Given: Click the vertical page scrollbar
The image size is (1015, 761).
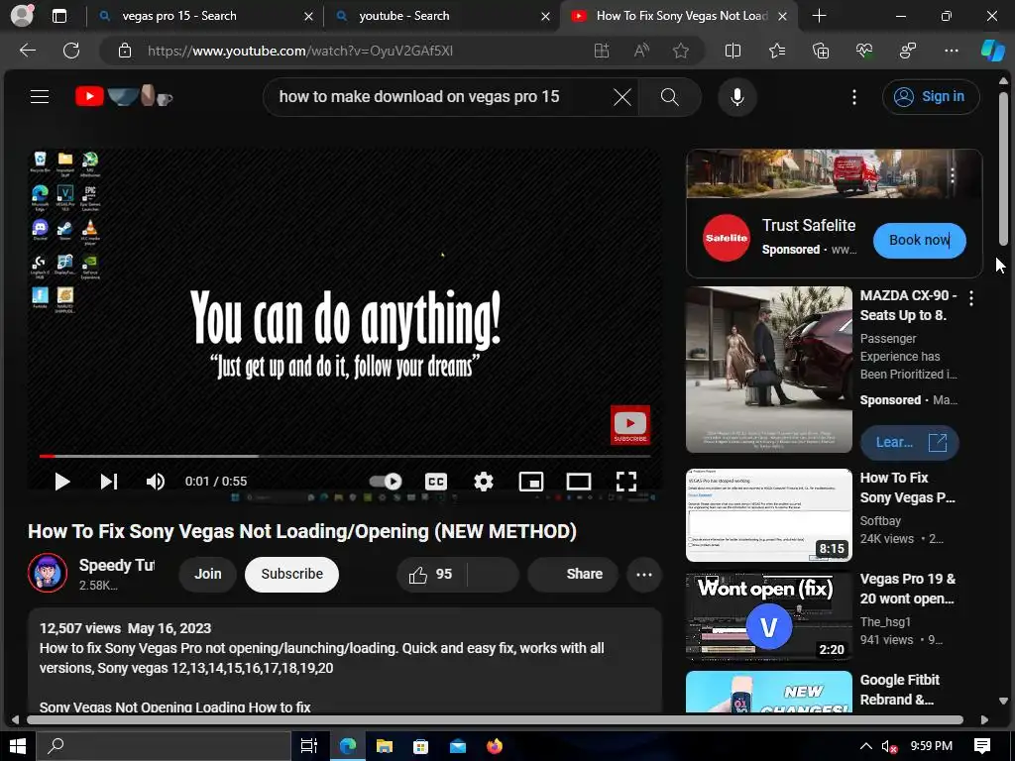Looking at the screenshot, I should click(x=1003, y=168).
